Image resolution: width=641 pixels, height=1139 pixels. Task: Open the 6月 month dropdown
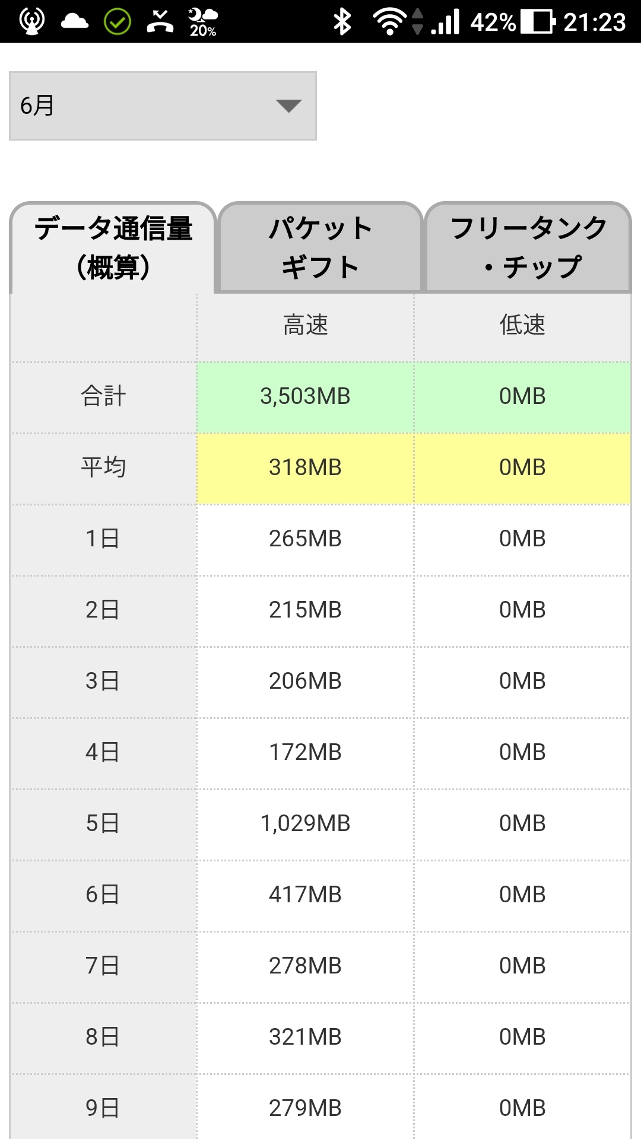pos(163,106)
